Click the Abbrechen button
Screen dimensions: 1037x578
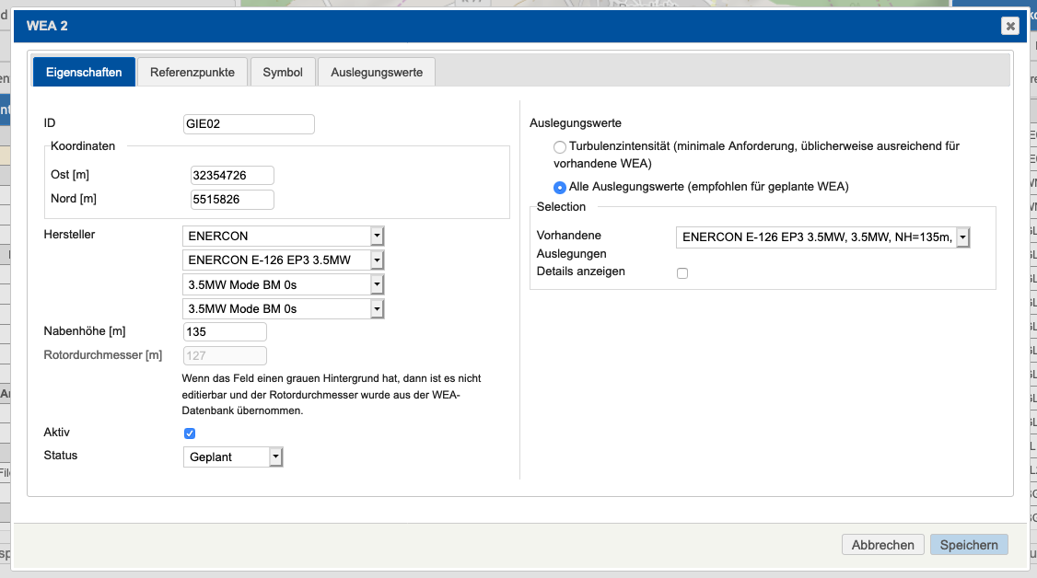pyautogui.click(x=882, y=544)
